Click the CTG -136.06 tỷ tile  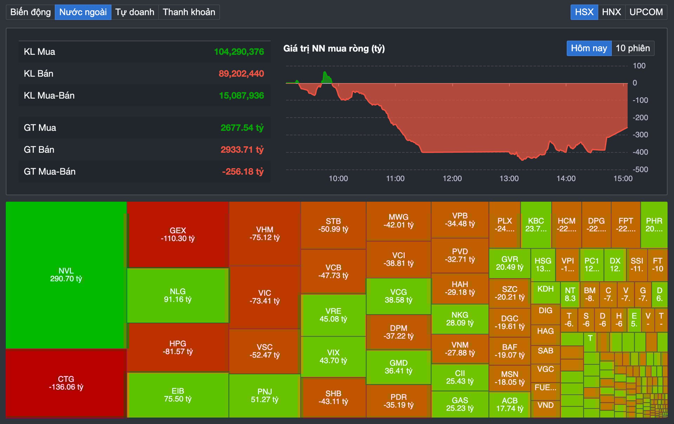point(66,383)
